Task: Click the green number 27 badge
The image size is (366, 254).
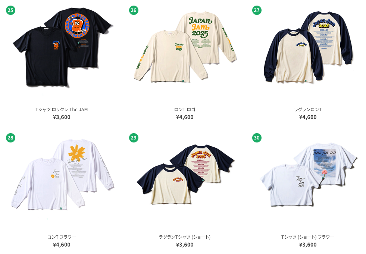Action: coord(257,10)
